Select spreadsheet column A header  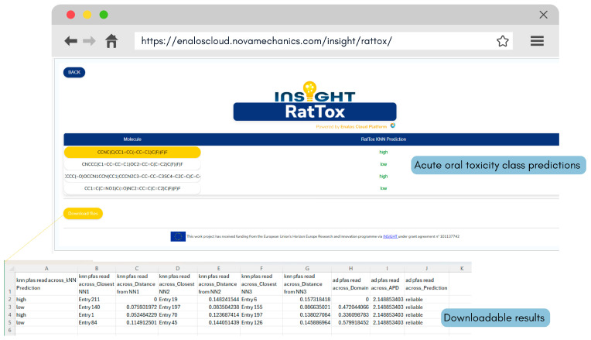46,268
